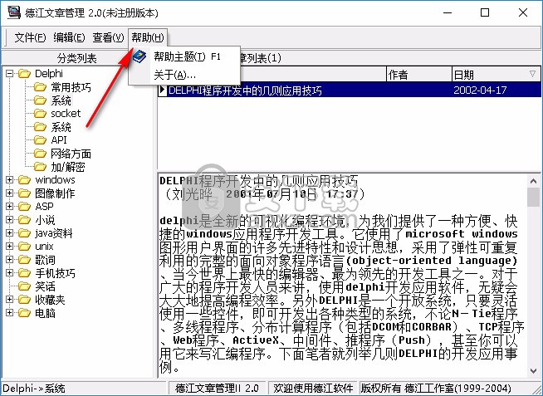Select the 网络方面 category label
Viewport: 543px width, 396px height.
pos(71,154)
